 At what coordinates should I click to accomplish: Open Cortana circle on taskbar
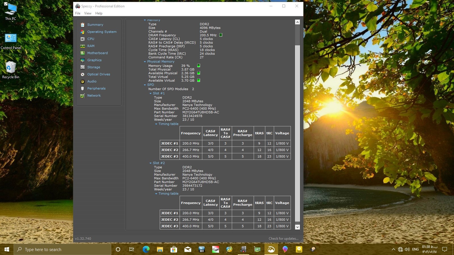118,249
